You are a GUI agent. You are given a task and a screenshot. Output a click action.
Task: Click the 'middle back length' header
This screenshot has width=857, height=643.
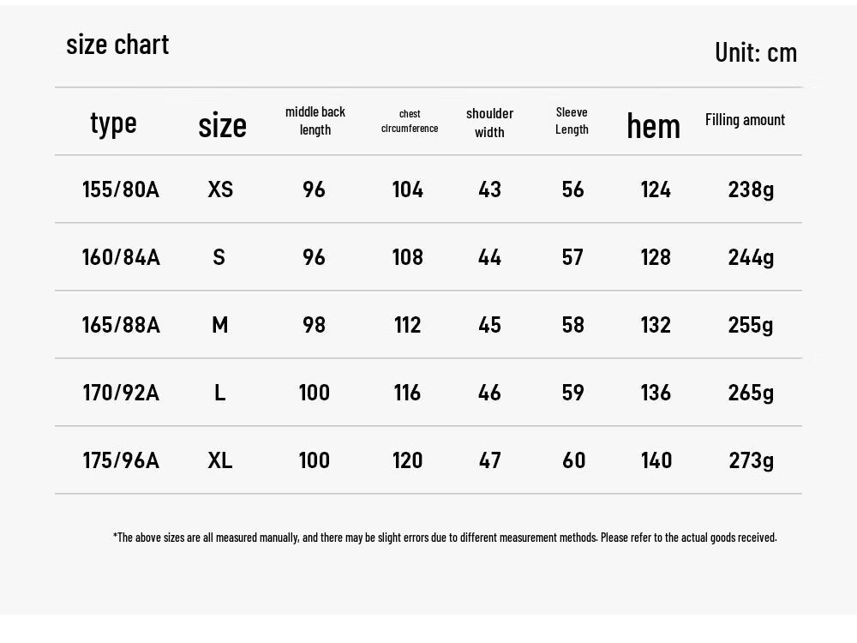[315, 121]
